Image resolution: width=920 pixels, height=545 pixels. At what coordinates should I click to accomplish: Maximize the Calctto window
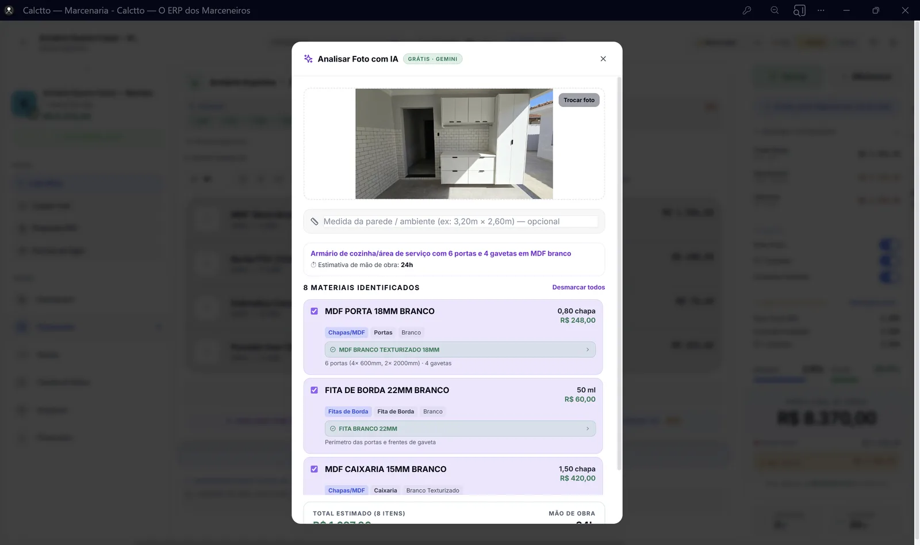click(x=876, y=10)
